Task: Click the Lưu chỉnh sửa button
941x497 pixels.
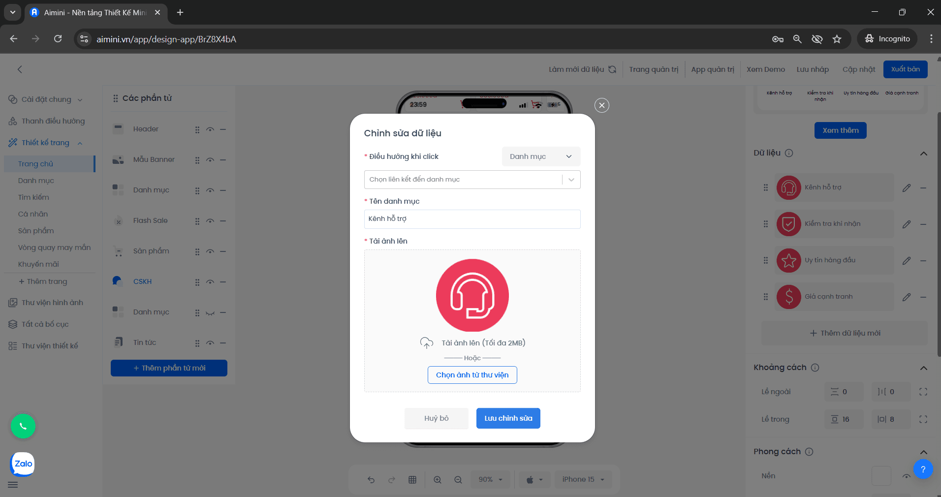Action: point(508,418)
